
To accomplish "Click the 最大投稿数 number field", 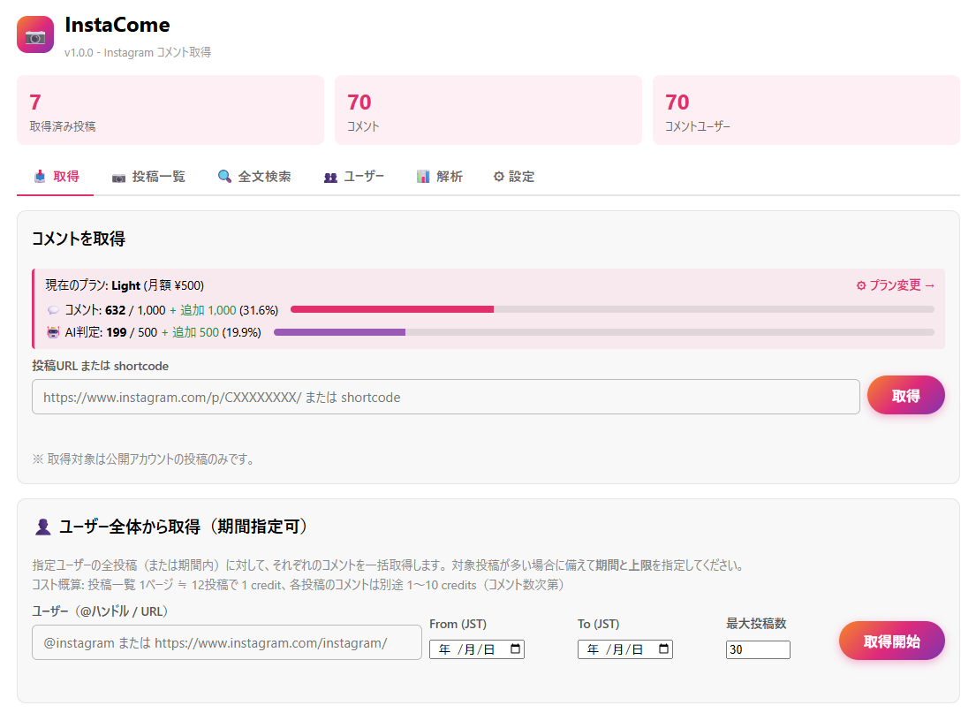I will coord(758,649).
